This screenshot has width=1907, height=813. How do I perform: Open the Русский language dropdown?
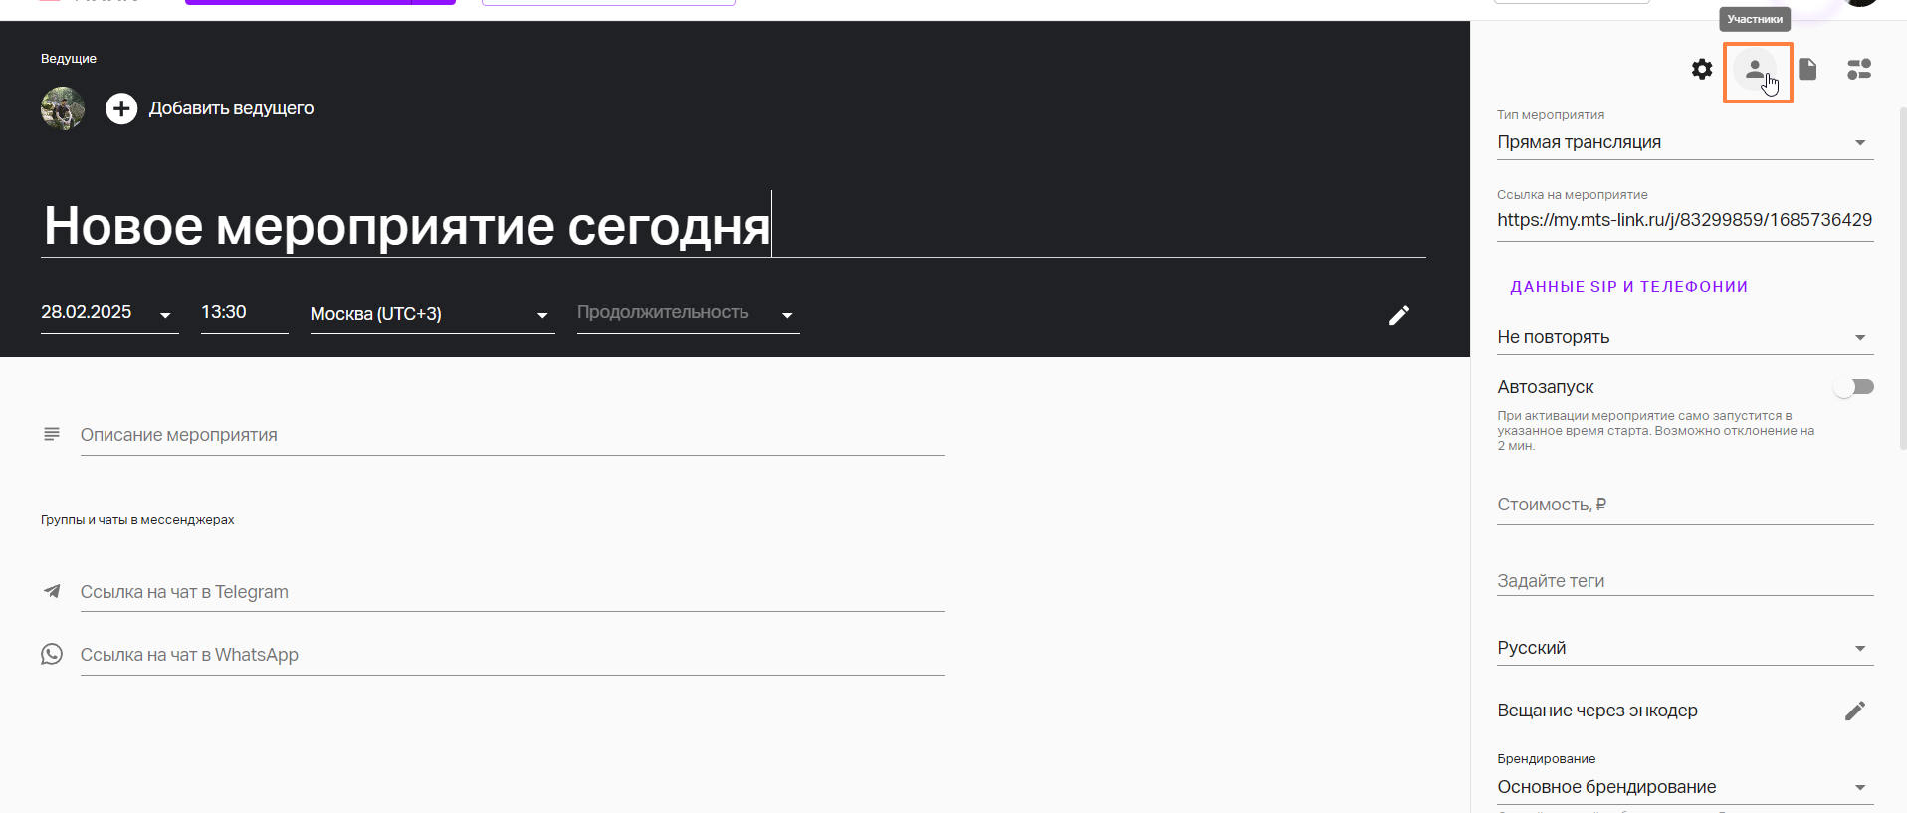[1684, 648]
